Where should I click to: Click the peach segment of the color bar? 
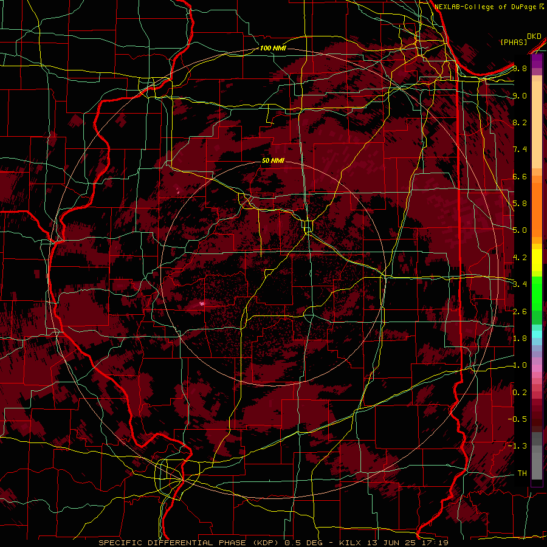point(537,122)
